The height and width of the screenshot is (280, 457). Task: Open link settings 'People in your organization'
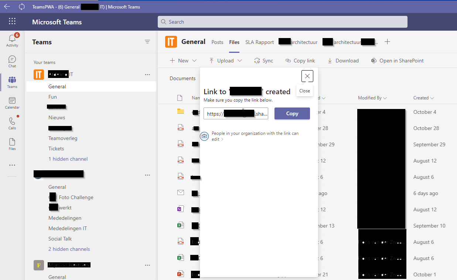[255, 136]
